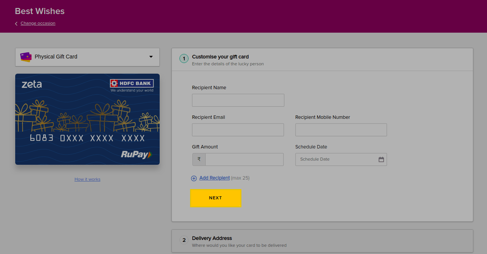The width and height of the screenshot is (487, 254).
Task: Focus the Recipient Name input field
Action: coord(238,100)
